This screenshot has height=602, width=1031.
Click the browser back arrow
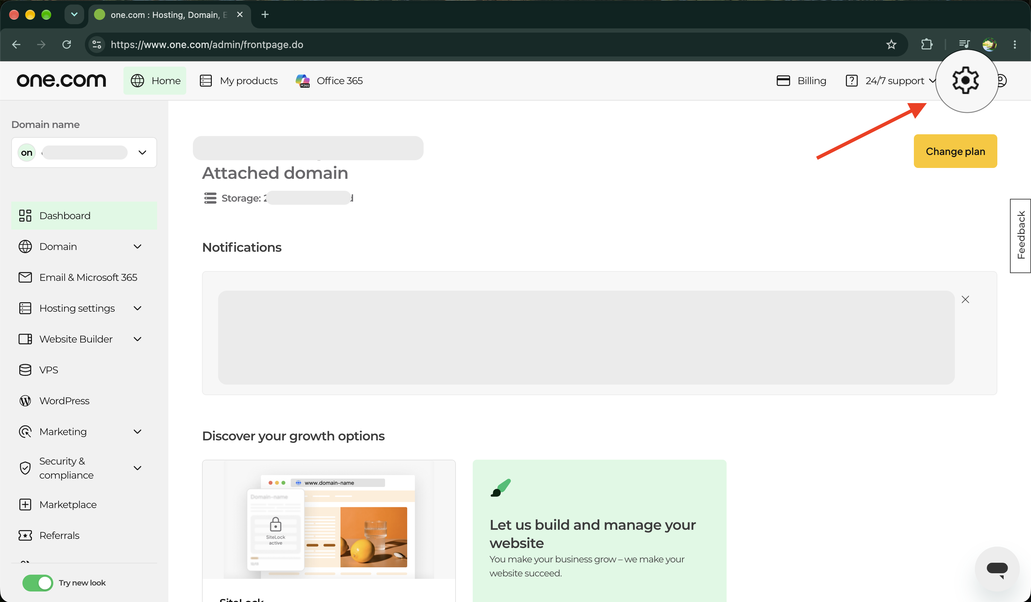16,45
